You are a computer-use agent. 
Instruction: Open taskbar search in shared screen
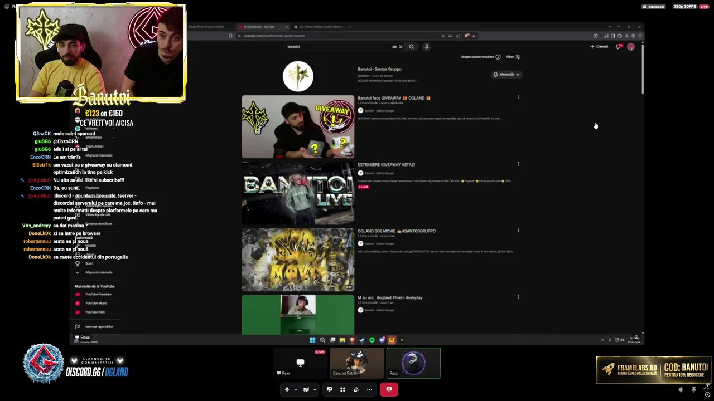point(322,340)
